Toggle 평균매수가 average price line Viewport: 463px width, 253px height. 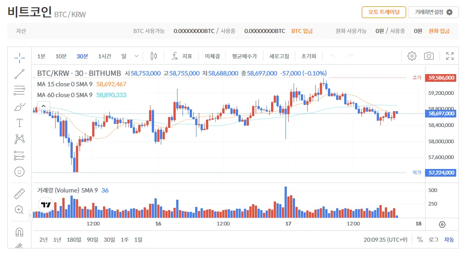[x=244, y=56]
